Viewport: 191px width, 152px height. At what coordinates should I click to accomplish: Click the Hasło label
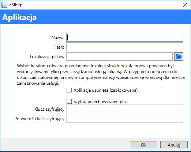click(59, 47)
